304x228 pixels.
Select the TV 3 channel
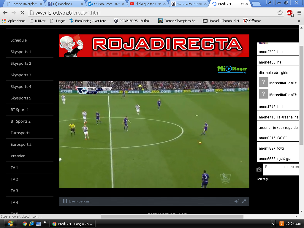click(14, 191)
